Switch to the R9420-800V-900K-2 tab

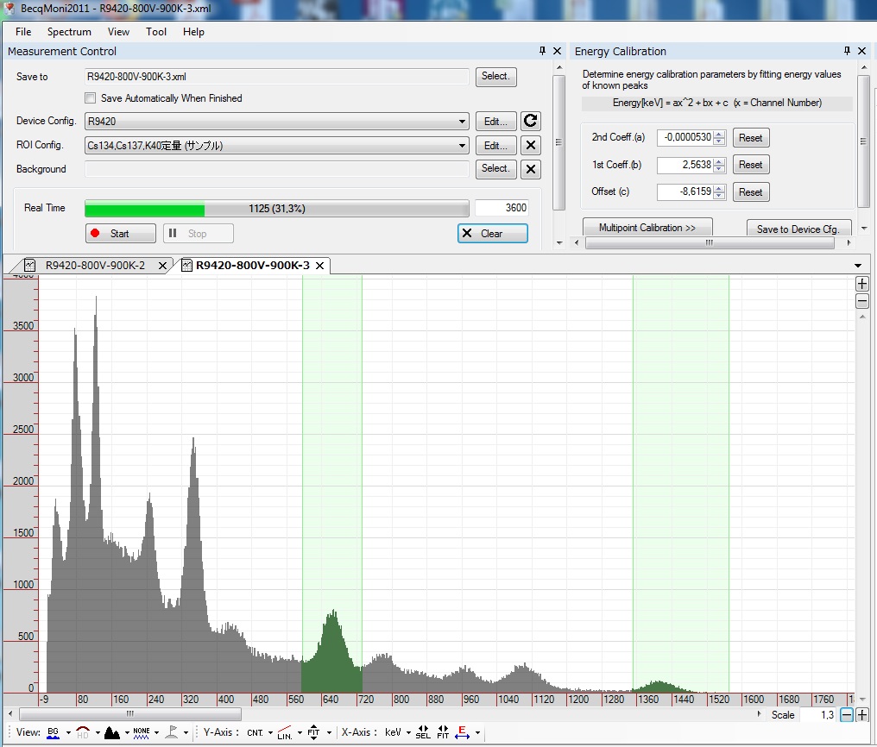(x=95, y=266)
